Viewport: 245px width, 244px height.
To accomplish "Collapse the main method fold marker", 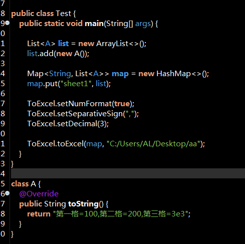I will pyautogui.click(x=8, y=23).
